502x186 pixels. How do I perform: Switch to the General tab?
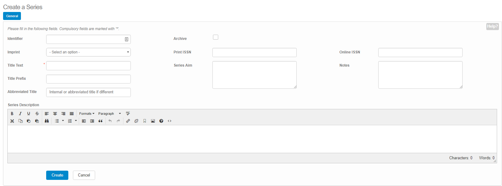[x=12, y=16]
